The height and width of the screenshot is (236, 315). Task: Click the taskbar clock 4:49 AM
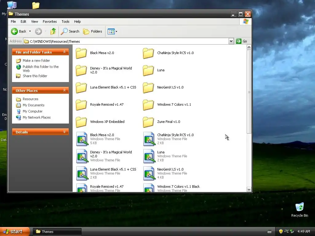(304, 231)
